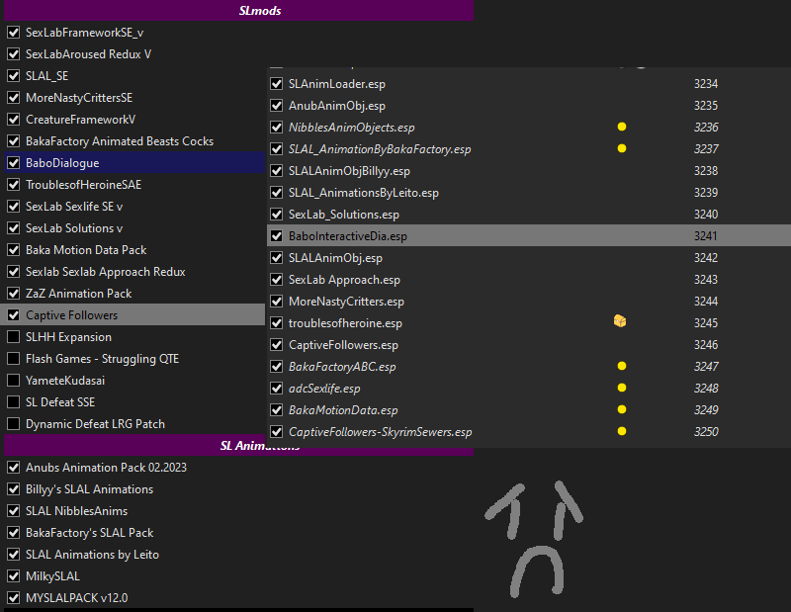Select the SexLabAroused Redux V mod
This screenshot has width=791, height=612.
tap(88, 54)
